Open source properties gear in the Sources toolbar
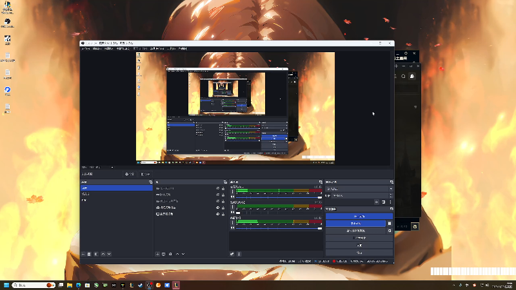This screenshot has width=516, height=290. pos(170,254)
